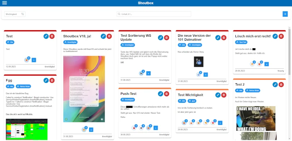
Task: Open the hamburger menu in the header
Action: [x=4, y=3]
